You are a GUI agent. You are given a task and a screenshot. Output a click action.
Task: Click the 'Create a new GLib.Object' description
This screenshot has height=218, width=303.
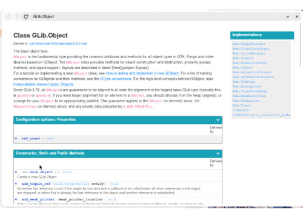[x=37, y=177]
